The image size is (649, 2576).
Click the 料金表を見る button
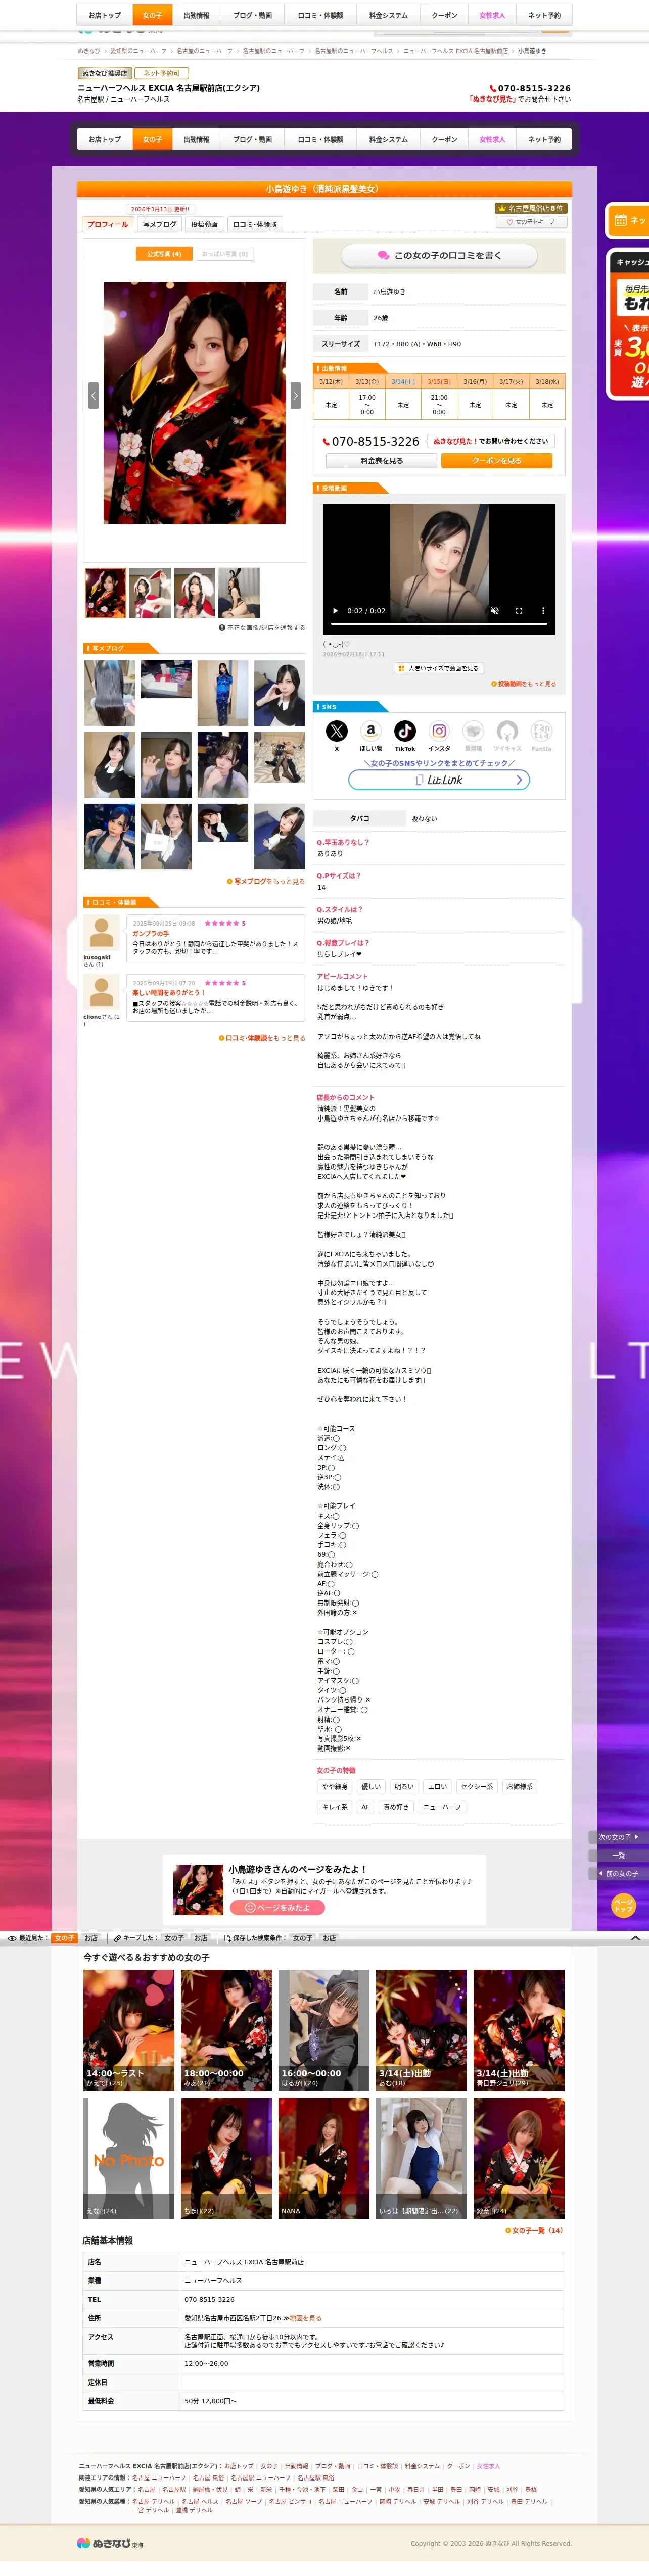coord(382,461)
